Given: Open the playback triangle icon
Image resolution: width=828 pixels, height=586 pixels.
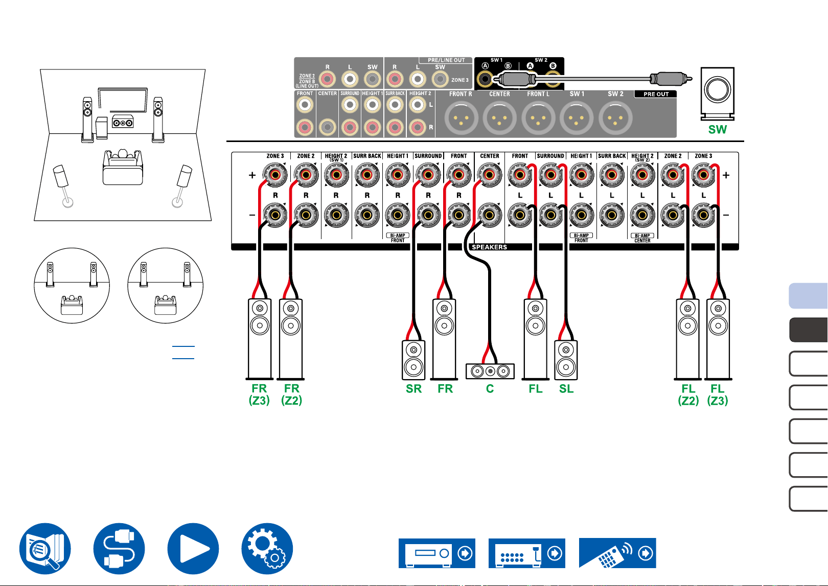Looking at the screenshot, I should click(x=193, y=548).
